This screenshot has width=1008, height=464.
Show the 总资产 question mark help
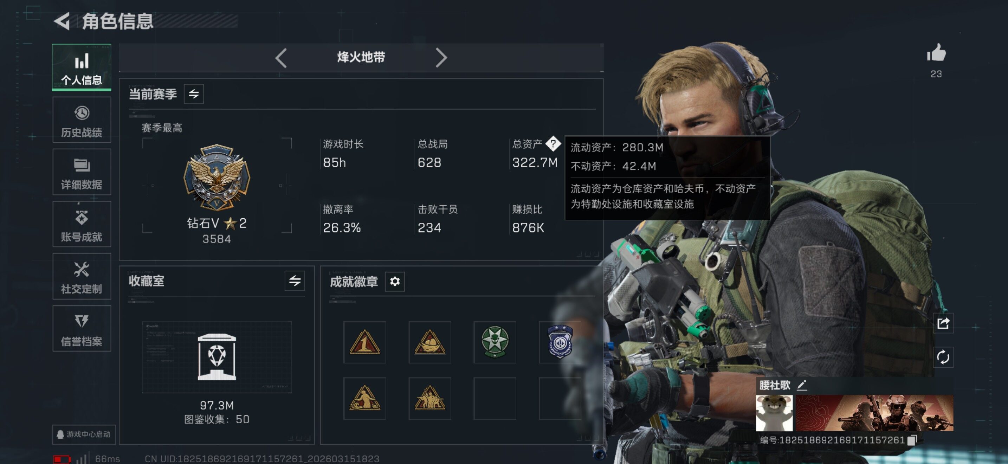coord(553,143)
